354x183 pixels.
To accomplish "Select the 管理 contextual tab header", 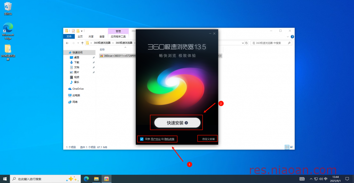I will (118, 31).
